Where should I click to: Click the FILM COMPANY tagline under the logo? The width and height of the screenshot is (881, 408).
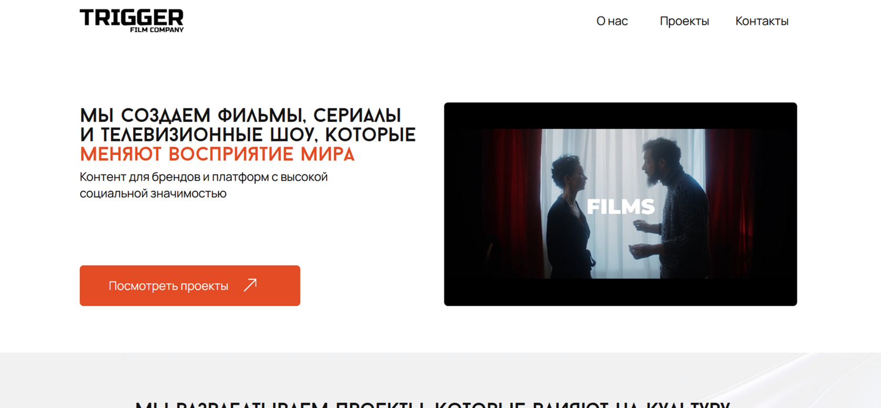157,30
